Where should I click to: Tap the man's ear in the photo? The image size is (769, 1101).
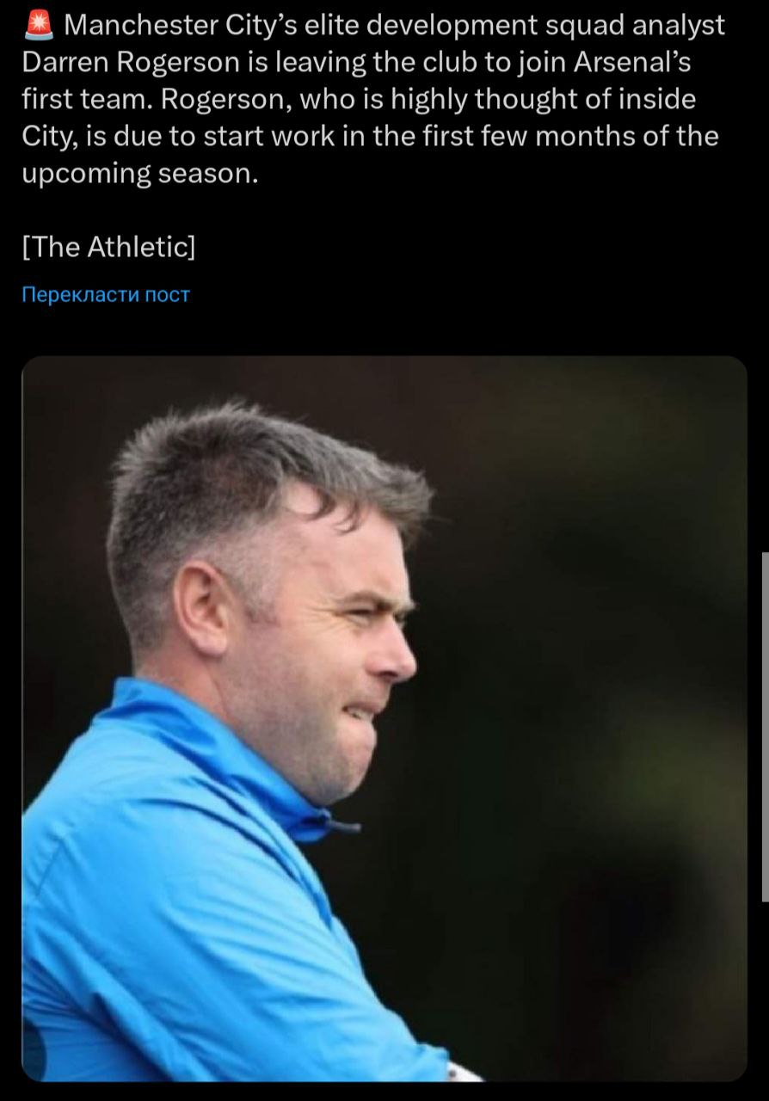click(x=203, y=606)
